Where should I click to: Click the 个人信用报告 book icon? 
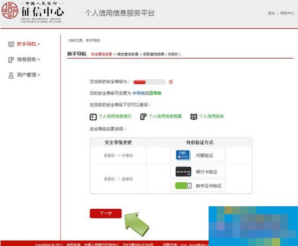click(x=194, y=116)
